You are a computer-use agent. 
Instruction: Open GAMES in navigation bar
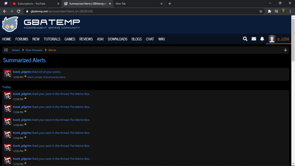(x=70, y=39)
